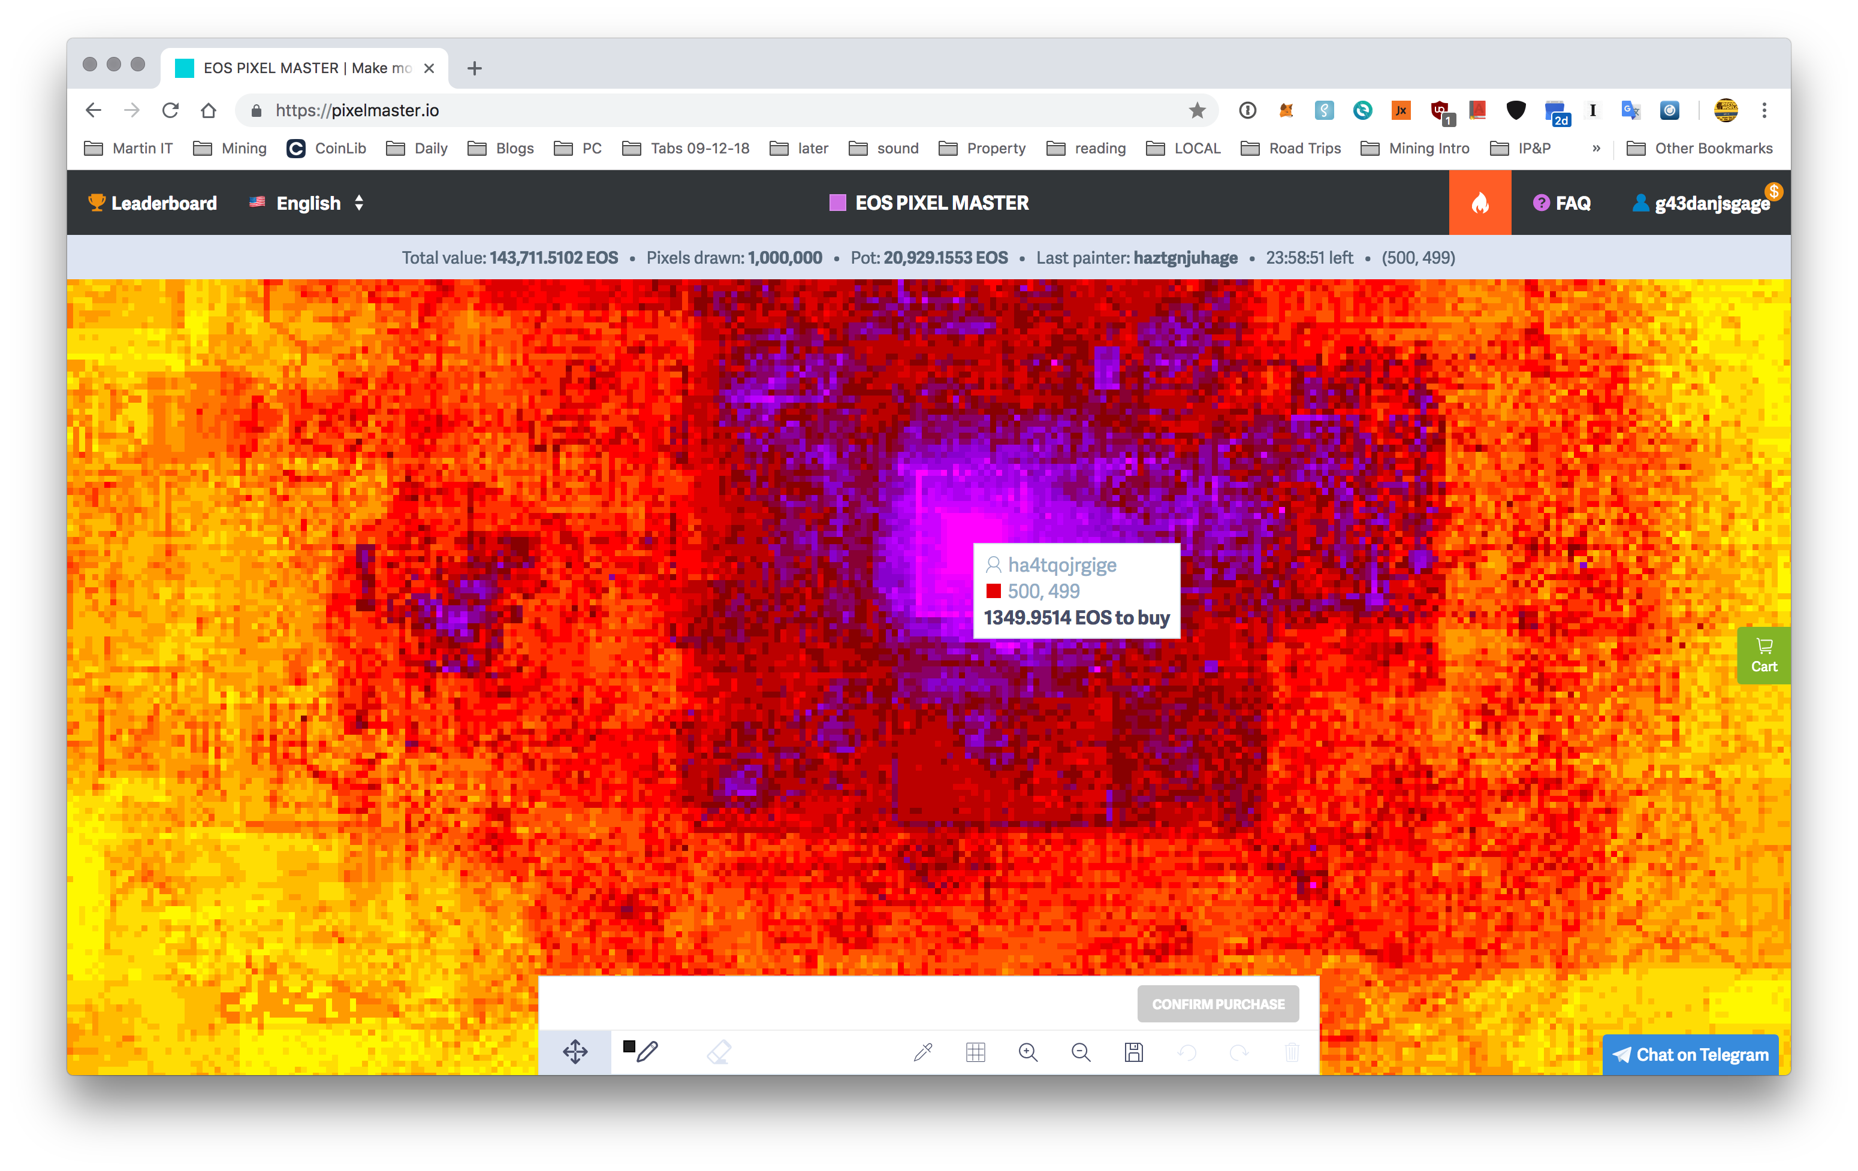
Task: Open the Instapaper I extension
Action: (1592, 110)
